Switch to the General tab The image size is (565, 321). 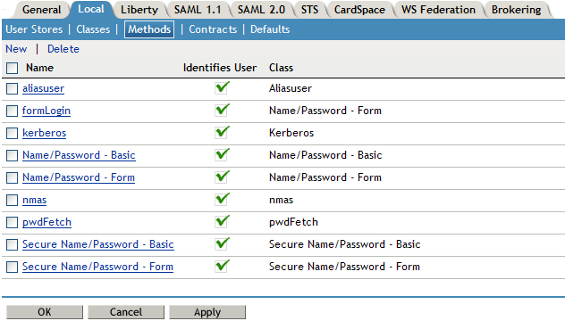[x=41, y=10]
